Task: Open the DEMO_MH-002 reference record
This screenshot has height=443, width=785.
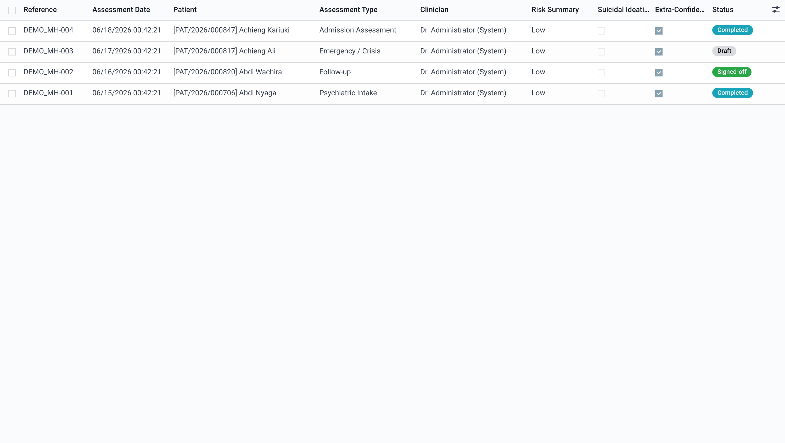Action: [48, 72]
